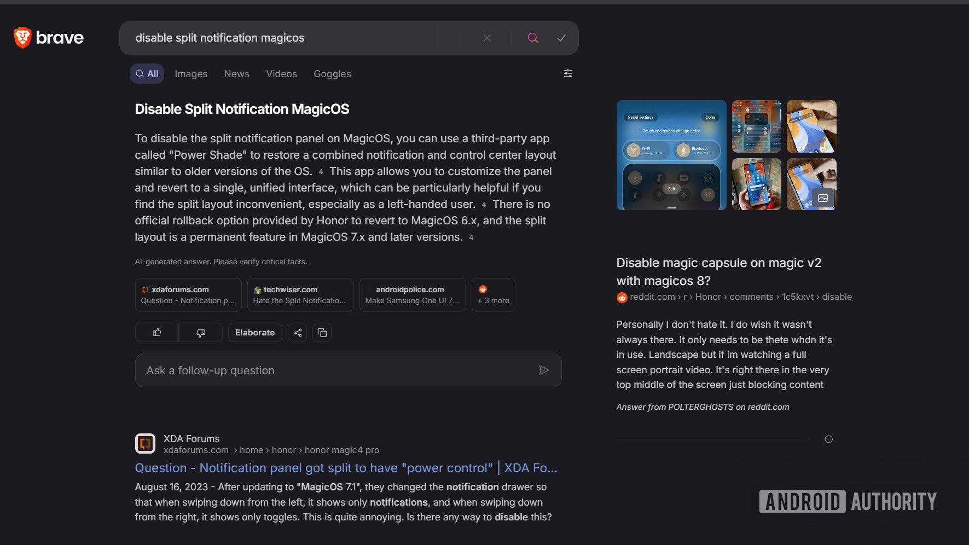Share the AI-generated answer
The image size is (969, 545).
[297, 333]
